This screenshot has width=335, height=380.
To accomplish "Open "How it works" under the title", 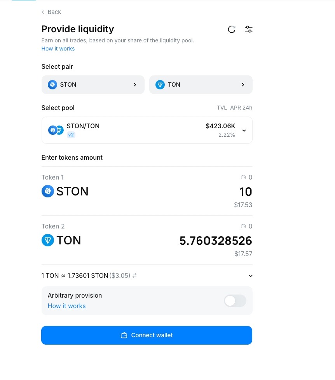I will coord(58,49).
